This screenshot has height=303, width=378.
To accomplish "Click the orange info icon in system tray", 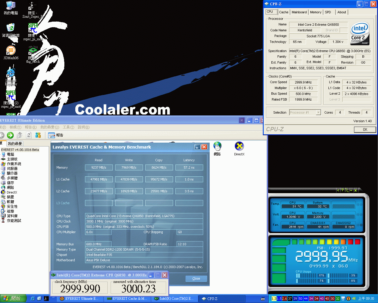I will 348,299.
